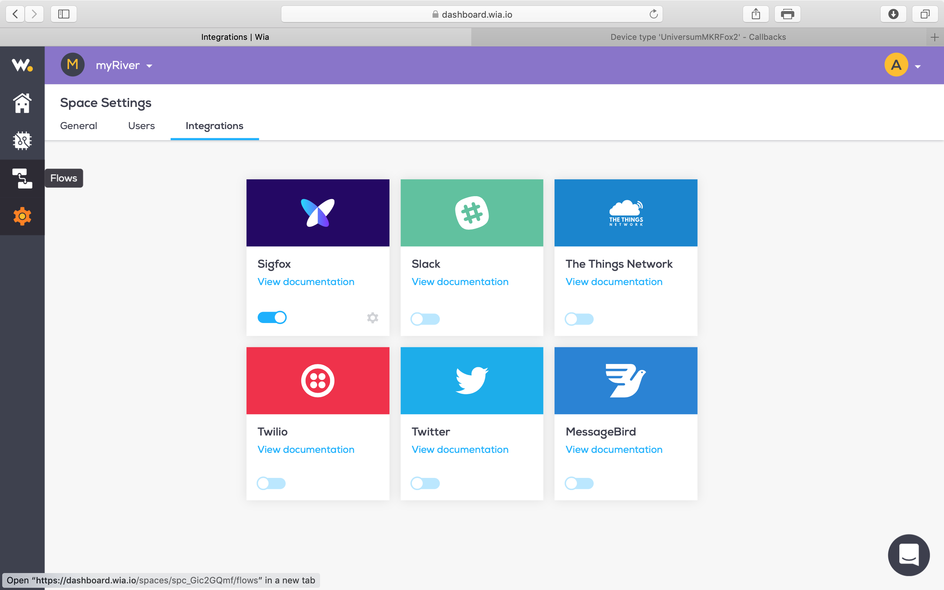The width and height of the screenshot is (944, 590).
Task: Open the user account dropdown arrow
Action: (918, 67)
